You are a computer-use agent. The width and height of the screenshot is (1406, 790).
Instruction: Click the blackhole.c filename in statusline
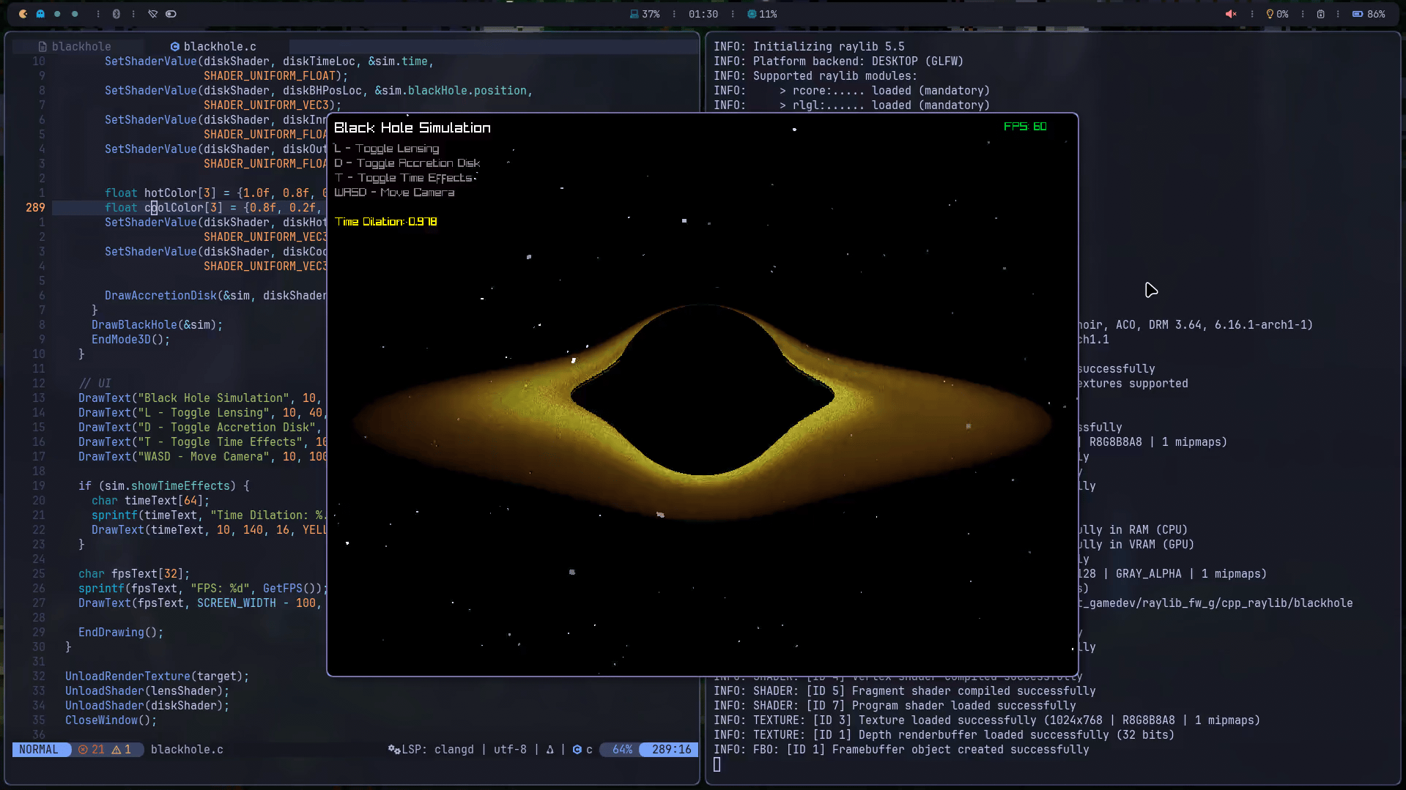[x=187, y=749]
